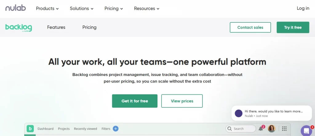Click the user avatar photo

point(272,129)
